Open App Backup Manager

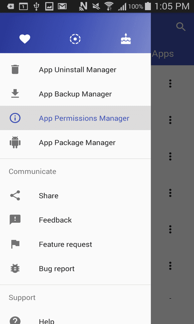[x=75, y=94]
